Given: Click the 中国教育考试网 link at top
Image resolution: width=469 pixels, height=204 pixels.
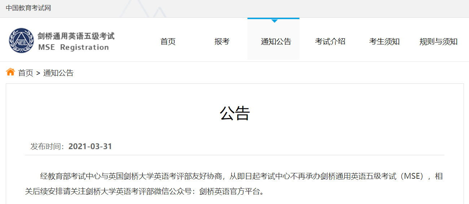Looking at the screenshot, I should [29, 8].
